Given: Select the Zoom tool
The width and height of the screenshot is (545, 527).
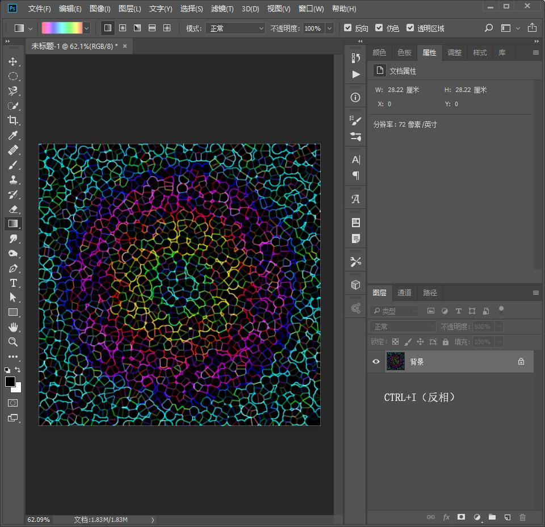Looking at the screenshot, I should point(12,342).
